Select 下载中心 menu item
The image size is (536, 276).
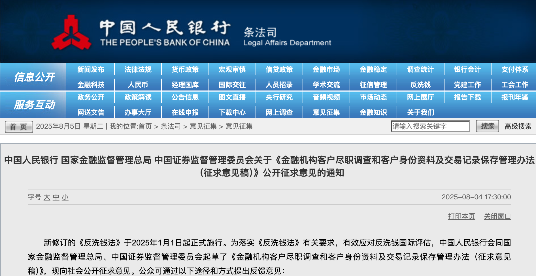point(232,113)
